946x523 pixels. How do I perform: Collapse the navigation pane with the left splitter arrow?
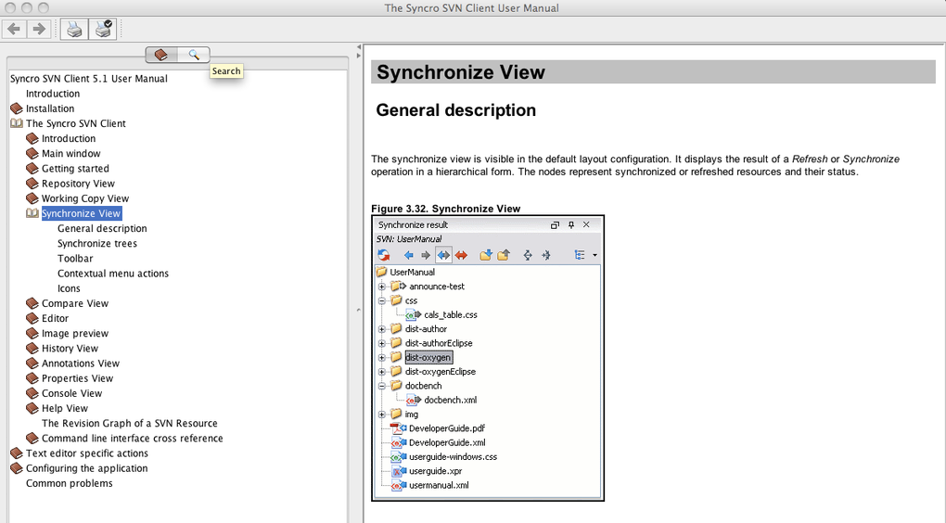[x=358, y=47]
